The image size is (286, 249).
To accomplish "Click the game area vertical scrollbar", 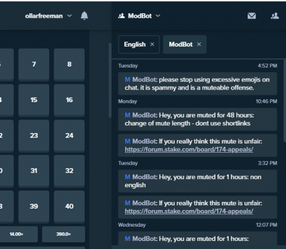I will pos(110,80).
